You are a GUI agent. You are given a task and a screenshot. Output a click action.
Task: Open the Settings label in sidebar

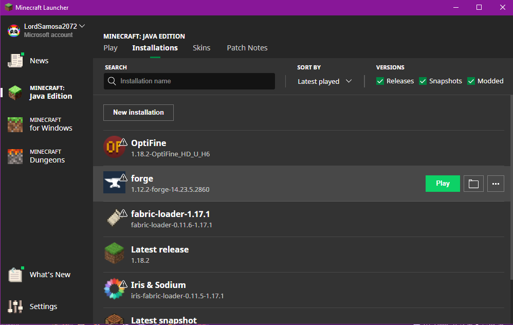tap(43, 306)
